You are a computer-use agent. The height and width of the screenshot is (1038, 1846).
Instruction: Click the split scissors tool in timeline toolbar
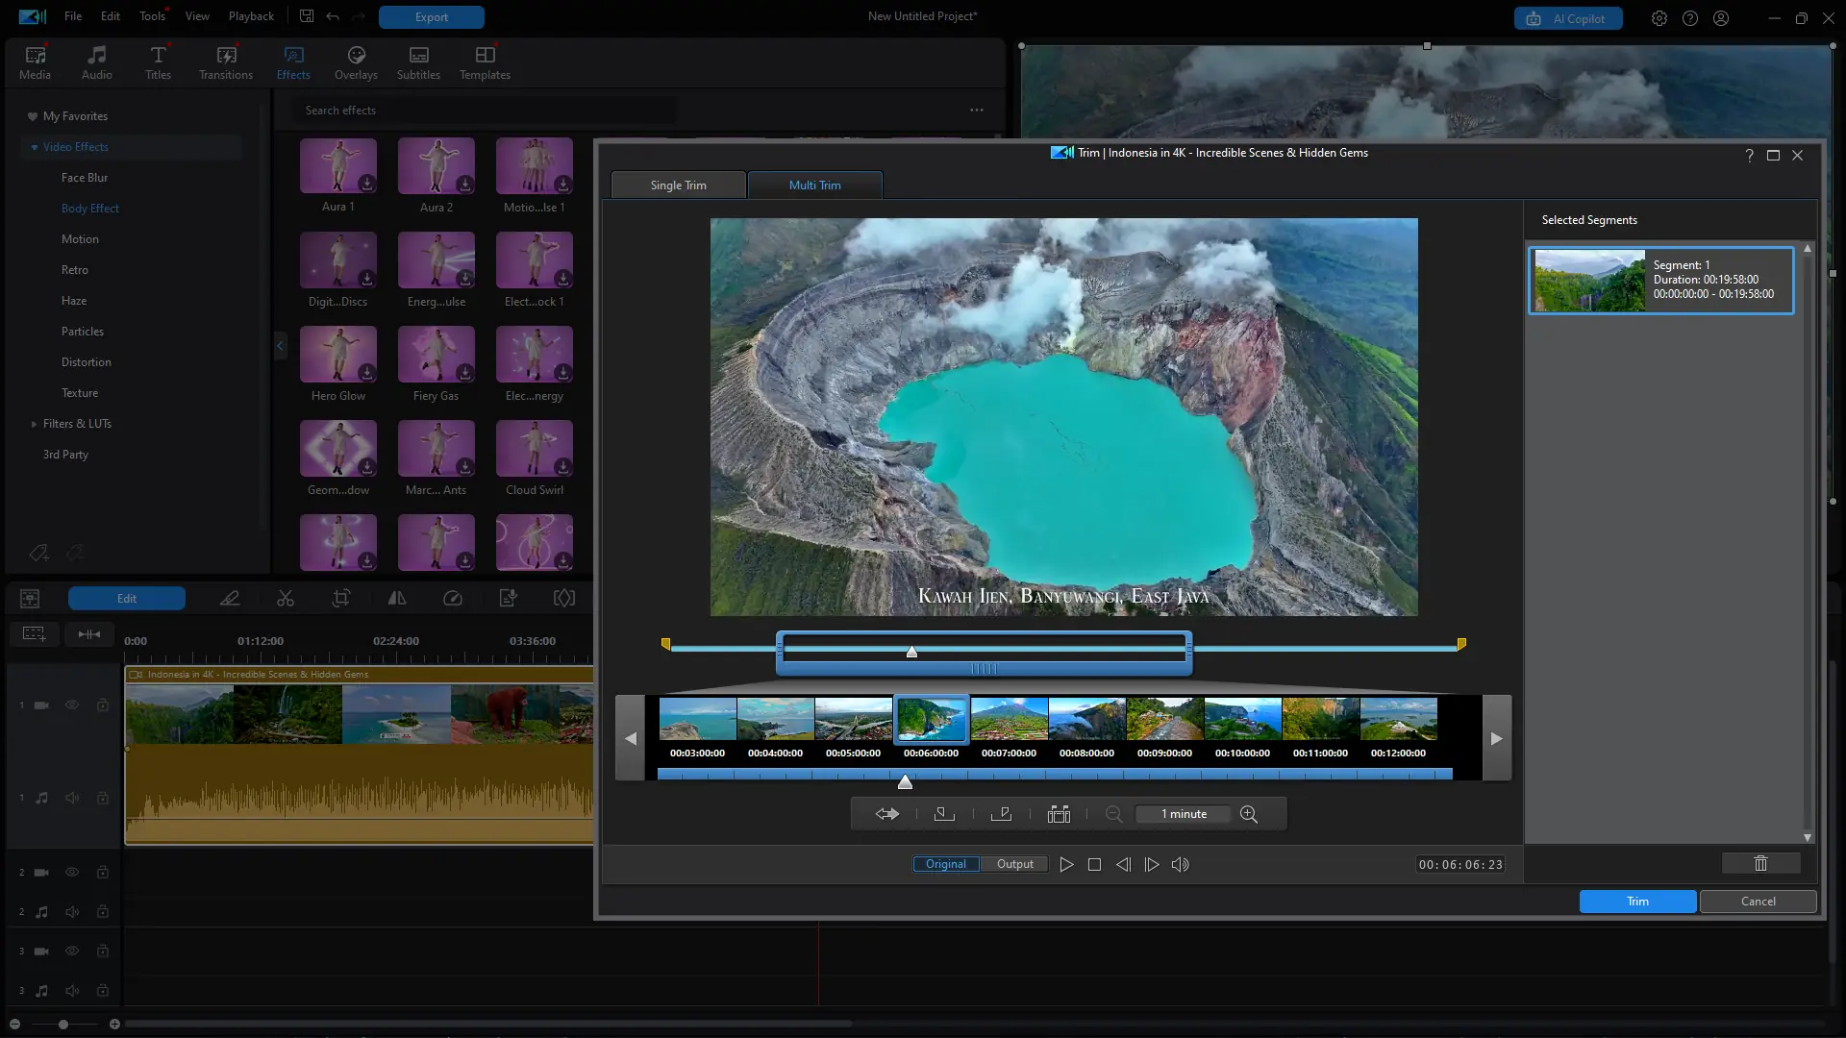pos(286,599)
